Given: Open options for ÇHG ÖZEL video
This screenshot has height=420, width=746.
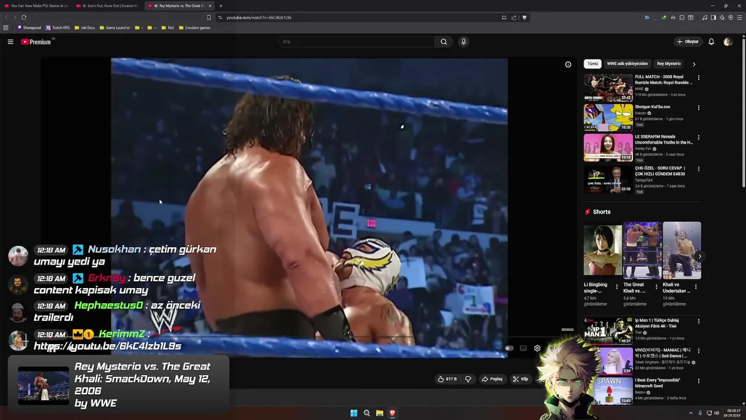Looking at the screenshot, I should (x=698, y=169).
